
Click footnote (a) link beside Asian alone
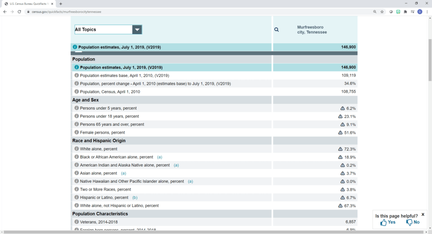[124, 173]
